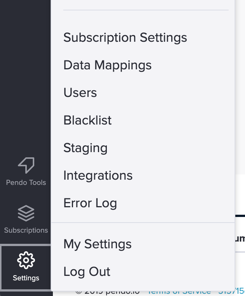
Task: Follow the partially hidden Terms of Service link
Action: tap(179, 293)
